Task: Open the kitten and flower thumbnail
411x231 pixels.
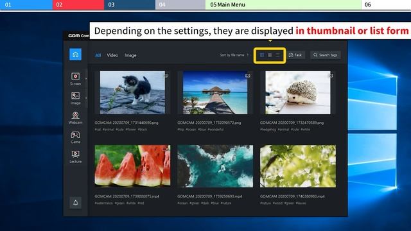Action: 133,92
